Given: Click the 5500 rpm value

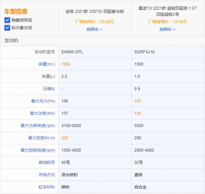Looking at the screenshot, I should 139,126.
